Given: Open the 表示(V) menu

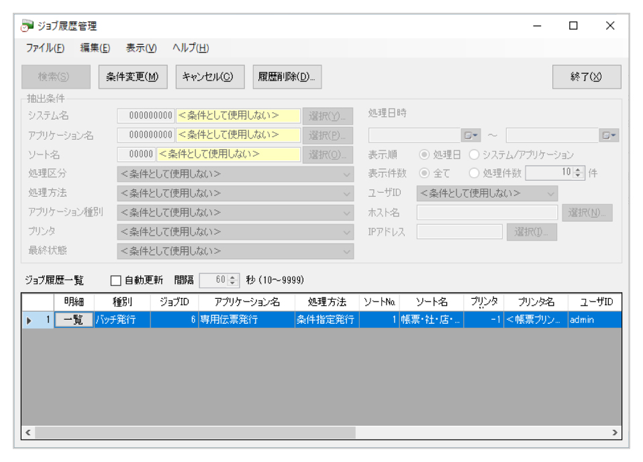Looking at the screenshot, I should [141, 48].
